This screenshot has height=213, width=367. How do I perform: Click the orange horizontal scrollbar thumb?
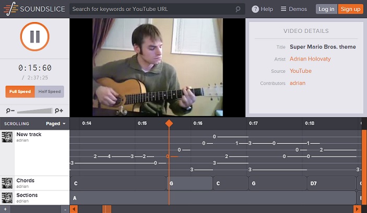tap(106, 209)
